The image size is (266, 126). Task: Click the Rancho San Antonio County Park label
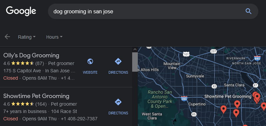159,99
